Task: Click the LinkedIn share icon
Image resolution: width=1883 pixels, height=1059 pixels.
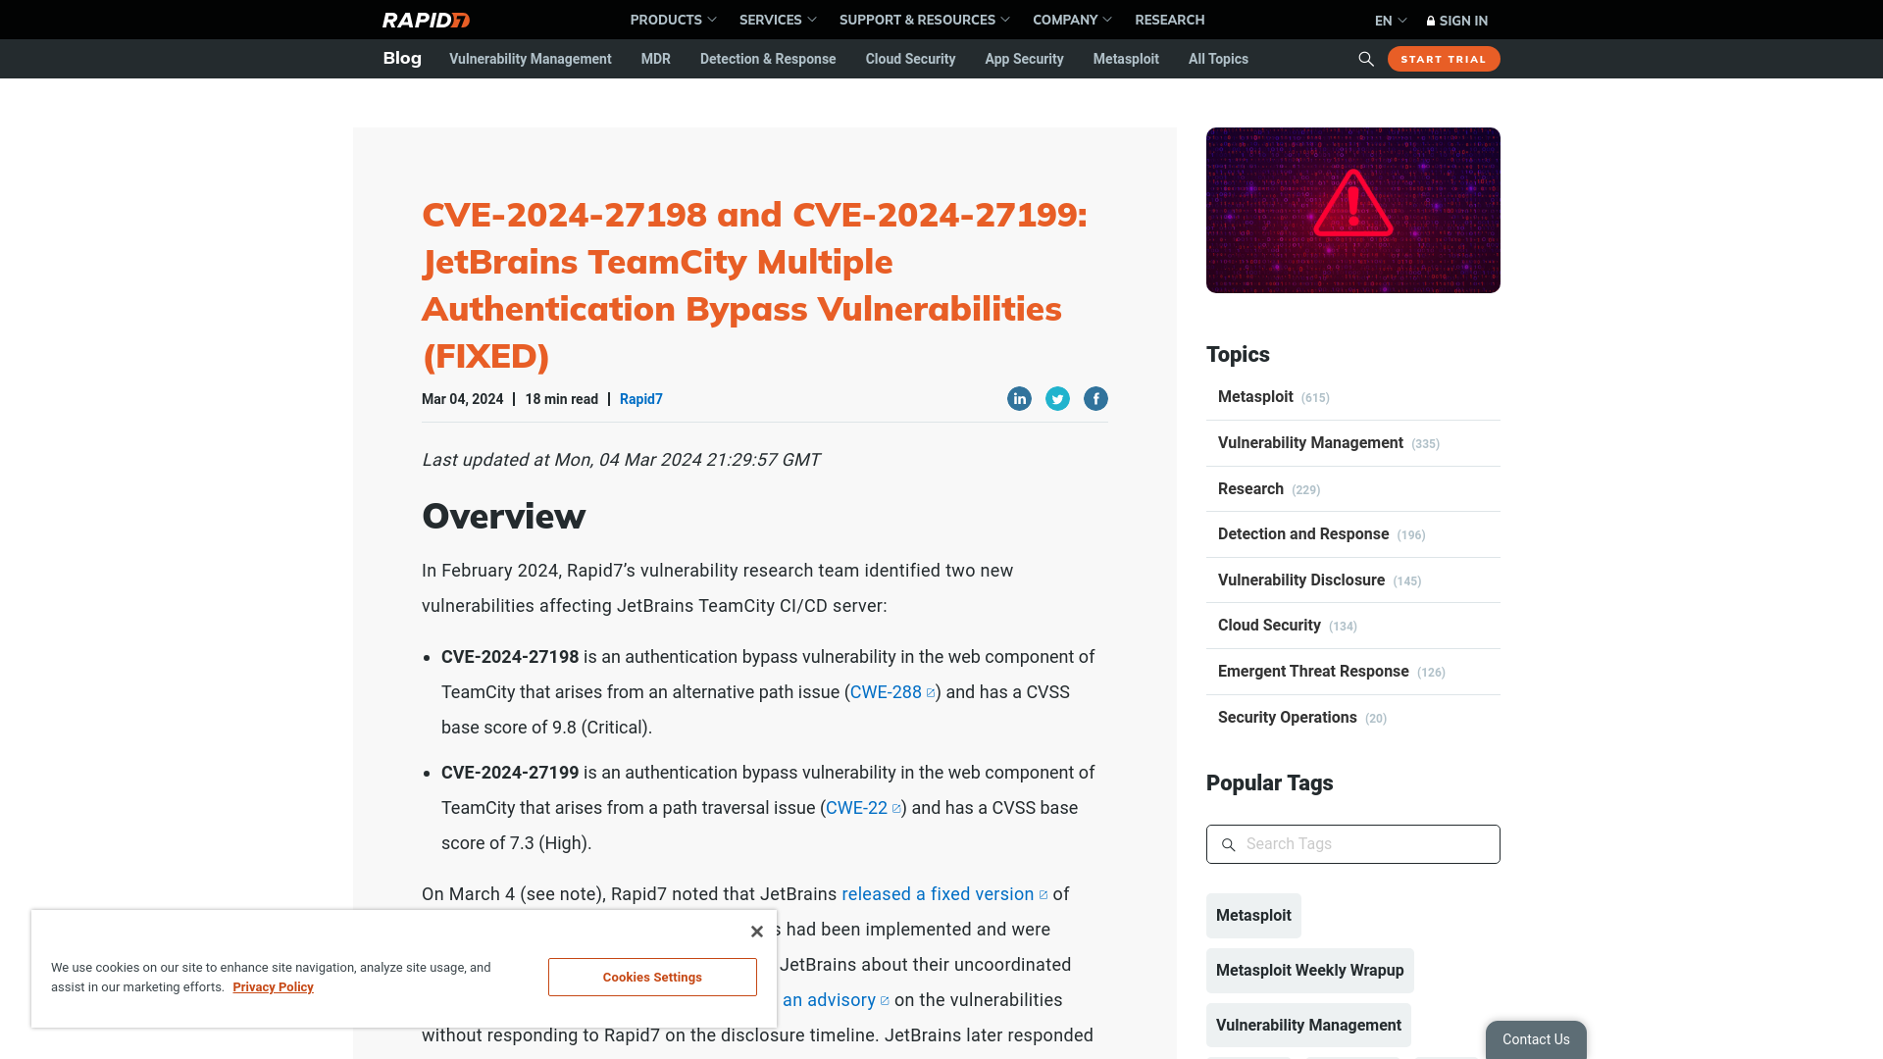Action: click(1019, 398)
